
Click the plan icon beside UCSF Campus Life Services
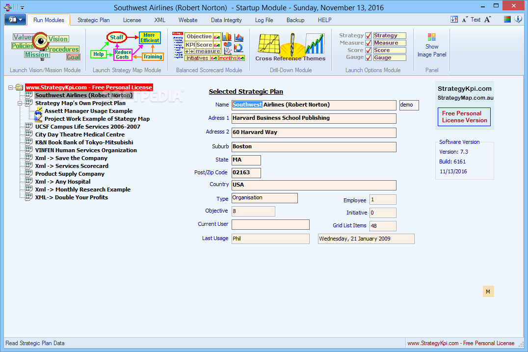pyautogui.click(x=29, y=127)
